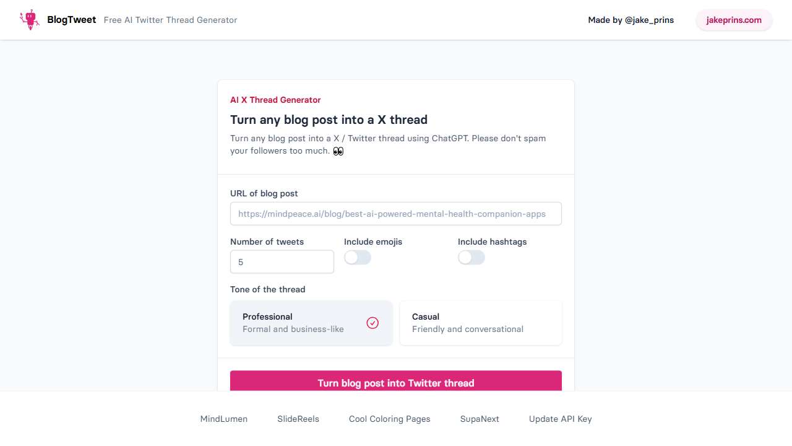Click the AI X Thread Generator label
This screenshot has width=792, height=446.
click(275, 100)
